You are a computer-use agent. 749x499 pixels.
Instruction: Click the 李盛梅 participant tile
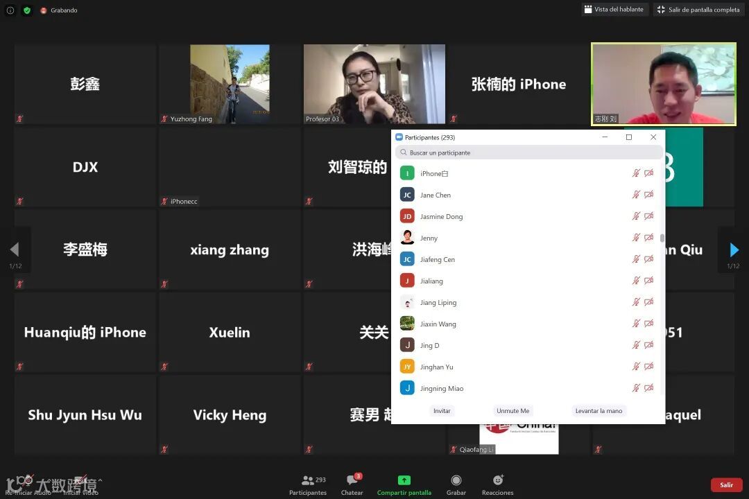click(85, 249)
